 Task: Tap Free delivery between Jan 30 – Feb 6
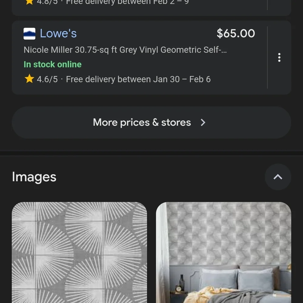coord(138,79)
